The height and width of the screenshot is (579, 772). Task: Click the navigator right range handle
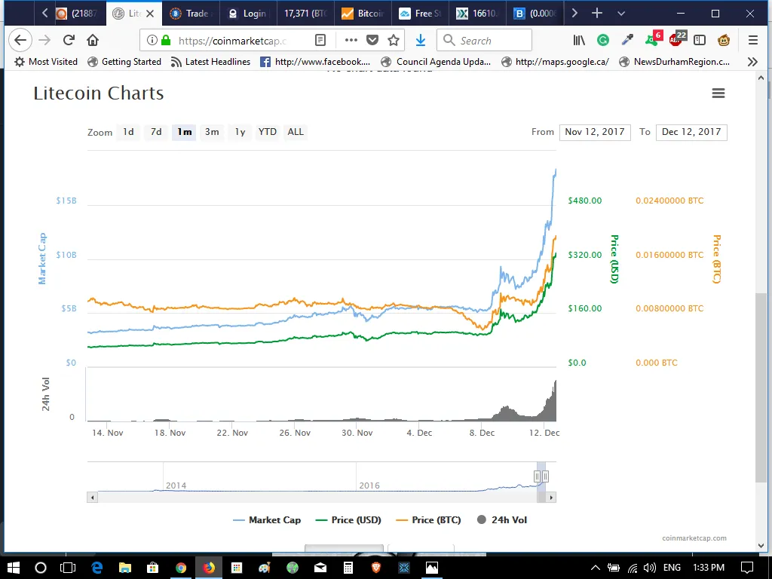545,476
